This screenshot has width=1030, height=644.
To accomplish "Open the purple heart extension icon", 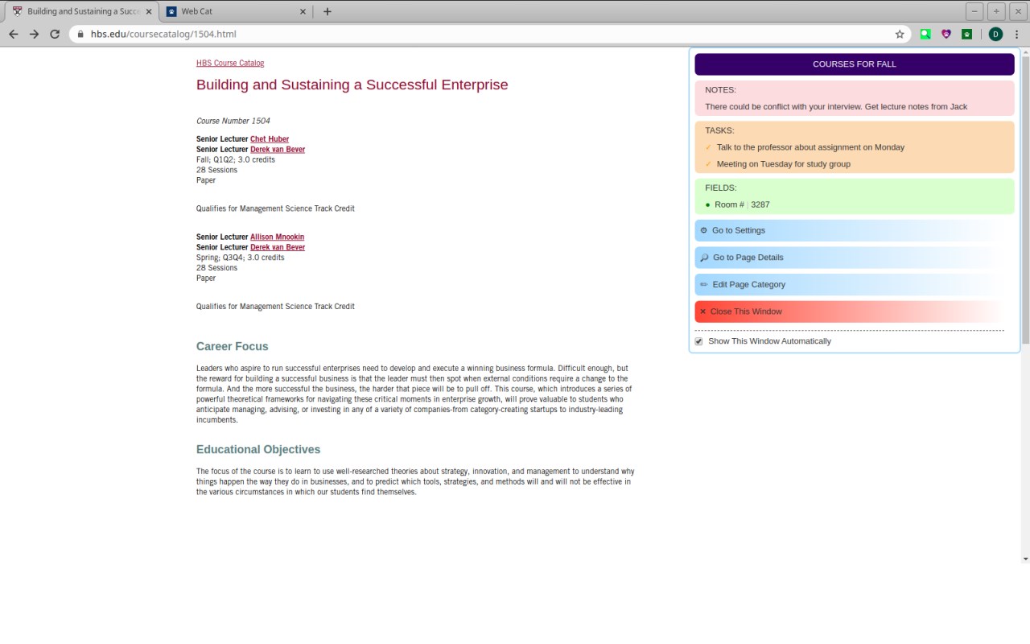I will click(x=946, y=34).
